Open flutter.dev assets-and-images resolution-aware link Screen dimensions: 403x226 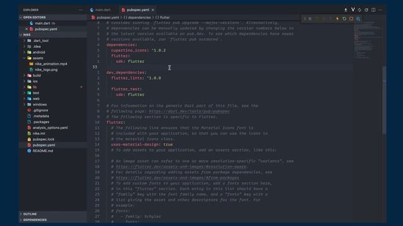181,166
